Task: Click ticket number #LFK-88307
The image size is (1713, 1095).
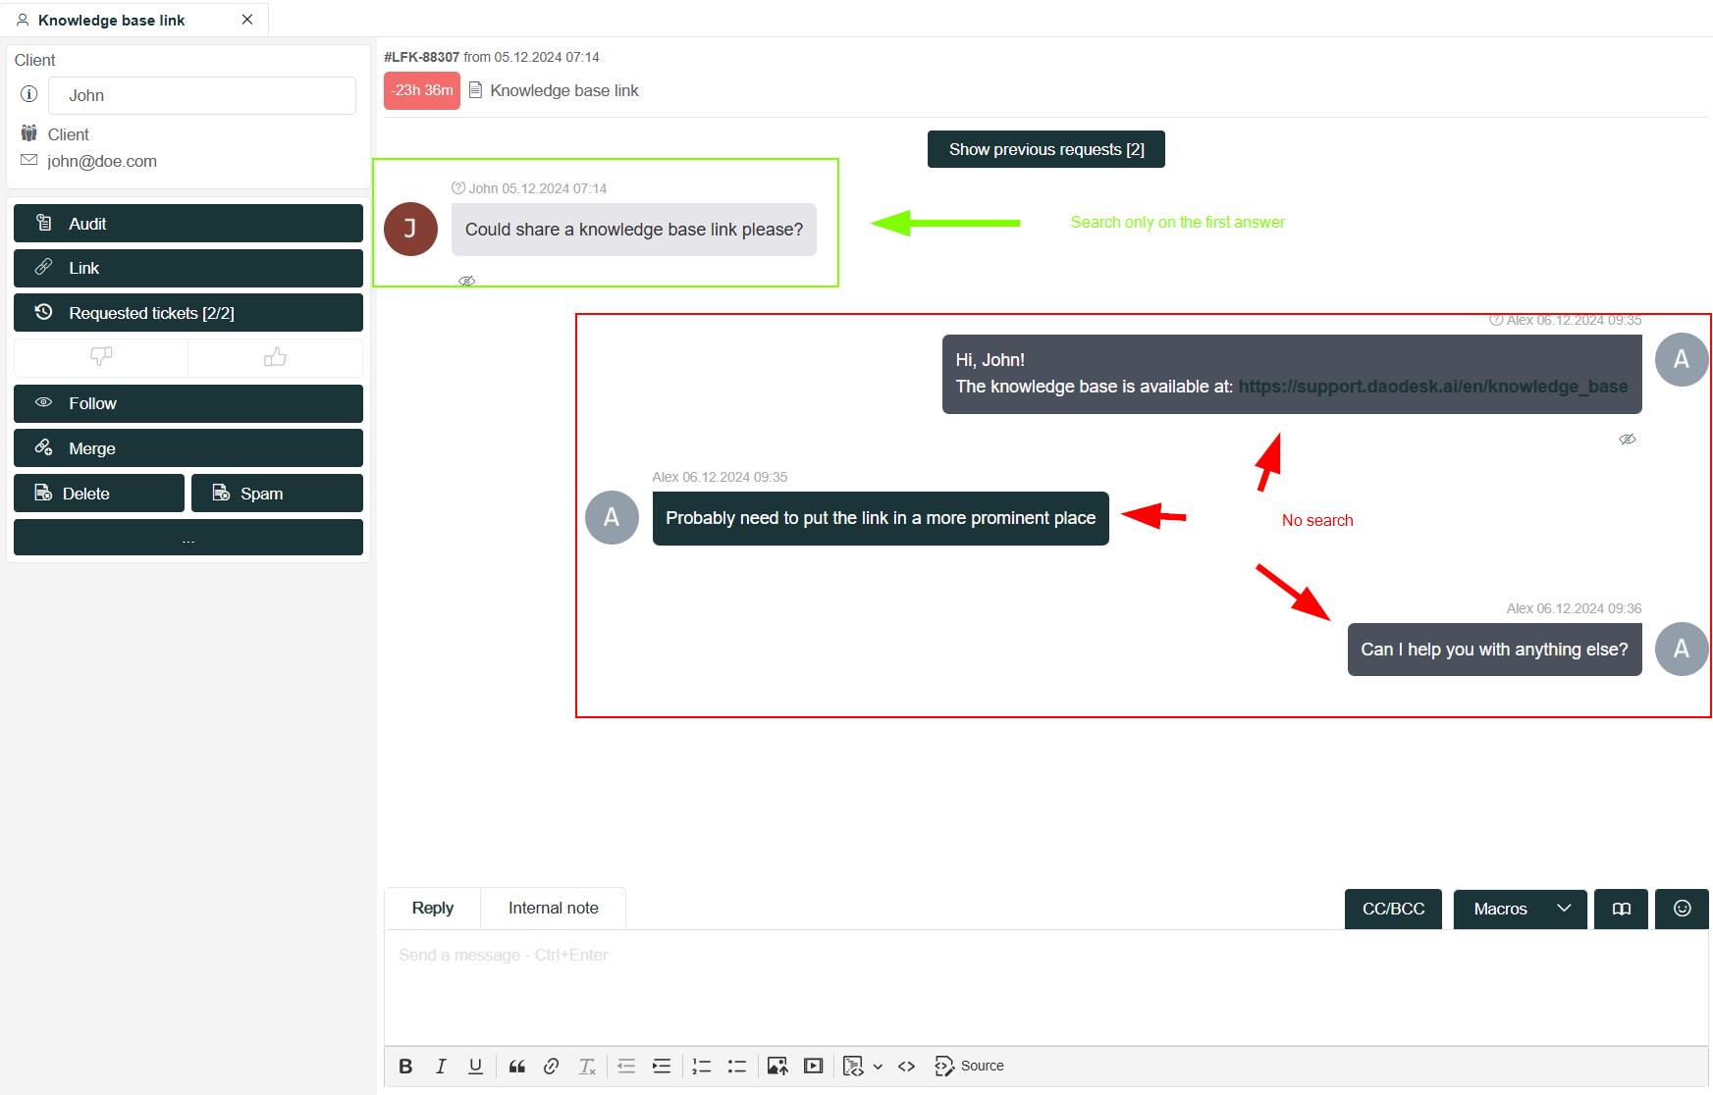Action: coord(421,57)
